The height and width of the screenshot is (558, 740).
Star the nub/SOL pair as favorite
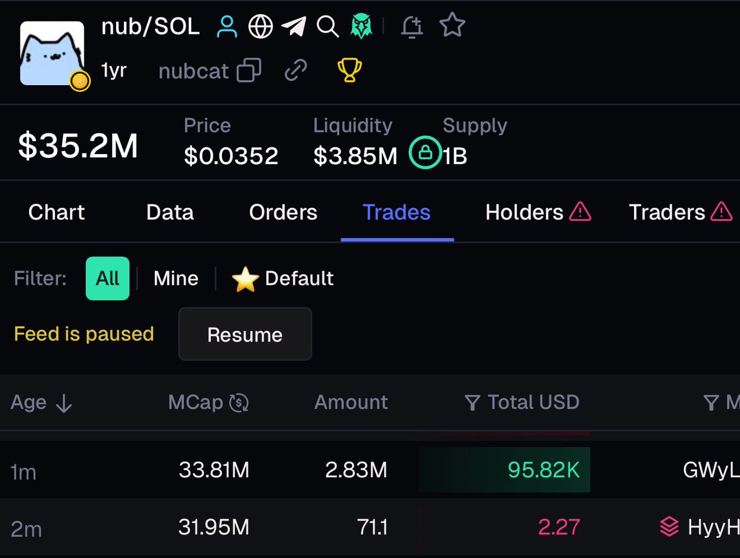click(452, 25)
